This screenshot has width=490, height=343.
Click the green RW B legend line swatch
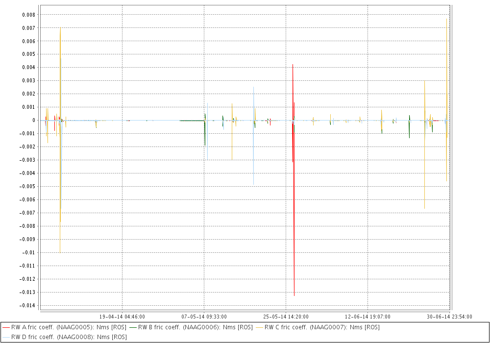(x=133, y=327)
